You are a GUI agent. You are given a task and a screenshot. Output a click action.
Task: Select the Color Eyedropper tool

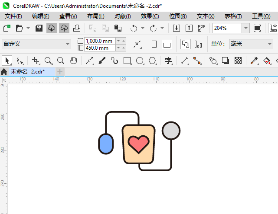tap(254, 61)
